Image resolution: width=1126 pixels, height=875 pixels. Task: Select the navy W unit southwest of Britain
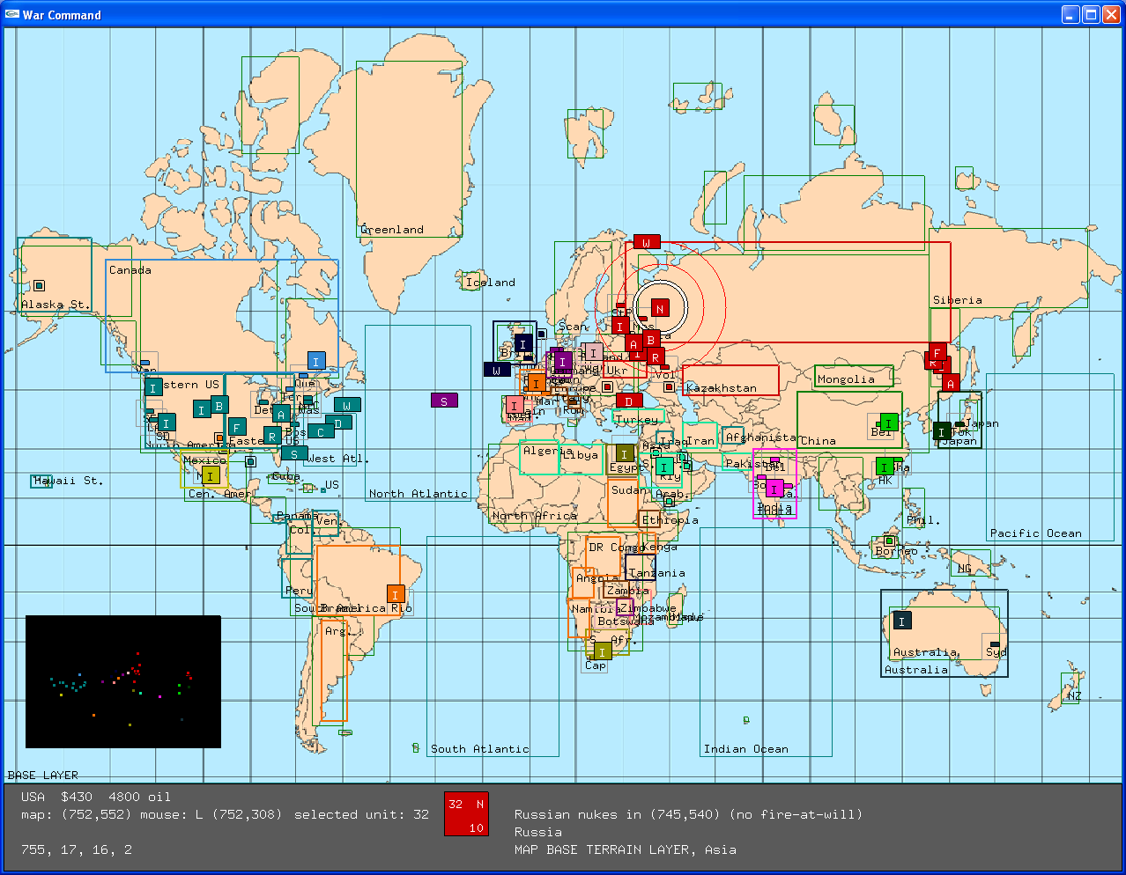tap(497, 370)
